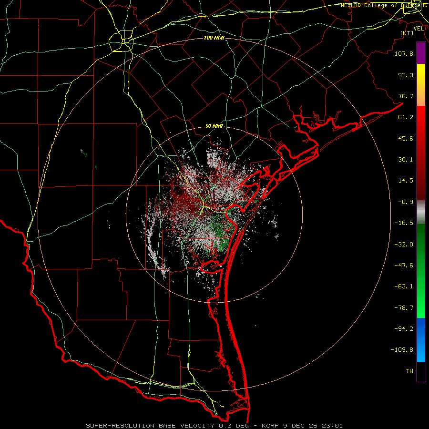Viewport: 429px width, 429px height.
Task: Click the 14.5 legend value
Action: (406, 181)
